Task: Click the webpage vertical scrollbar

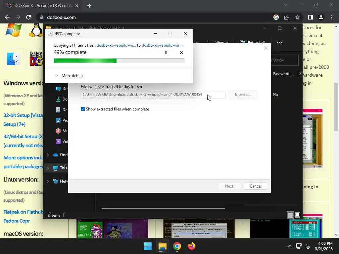Action: coord(336,107)
